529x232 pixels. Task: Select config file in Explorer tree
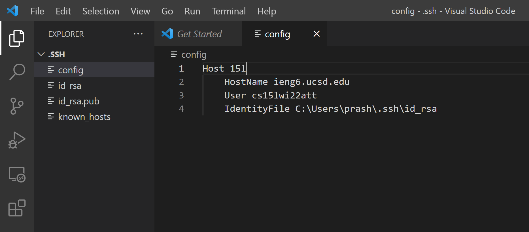click(94, 70)
